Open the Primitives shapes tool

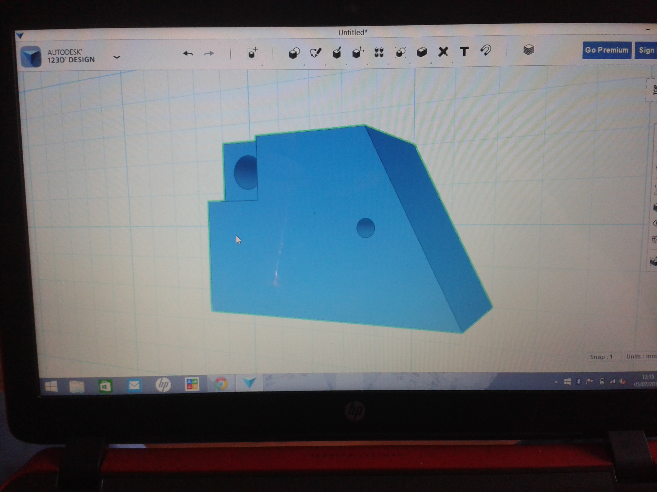coord(294,53)
